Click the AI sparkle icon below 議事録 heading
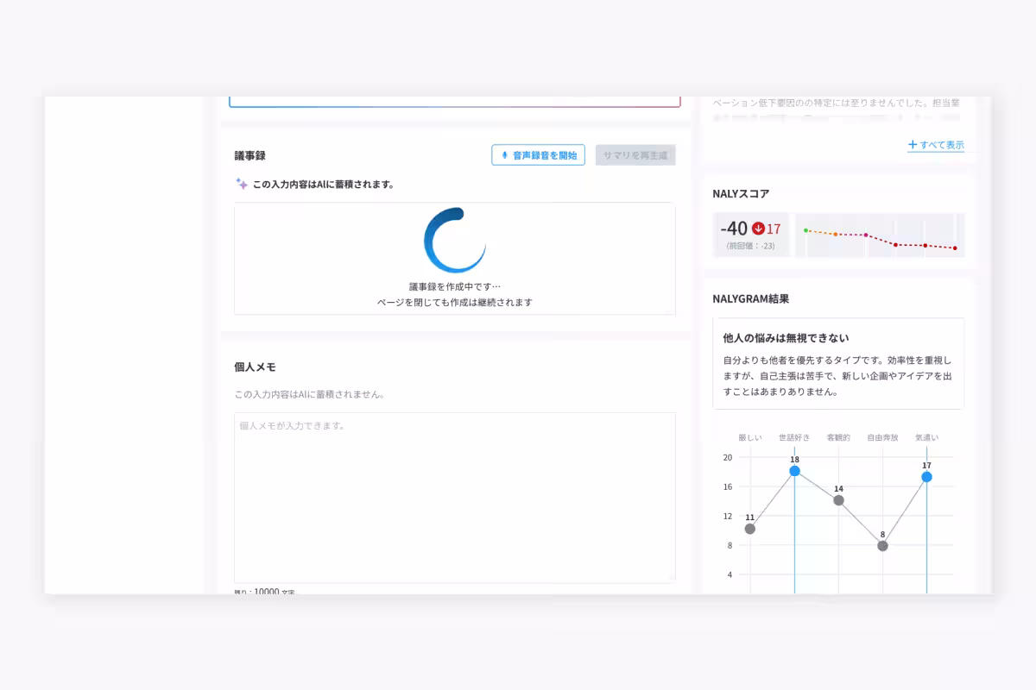The image size is (1036, 690). [x=243, y=183]
